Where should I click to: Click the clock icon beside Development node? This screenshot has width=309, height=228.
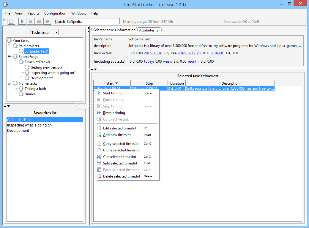click(x=27, y=78)
